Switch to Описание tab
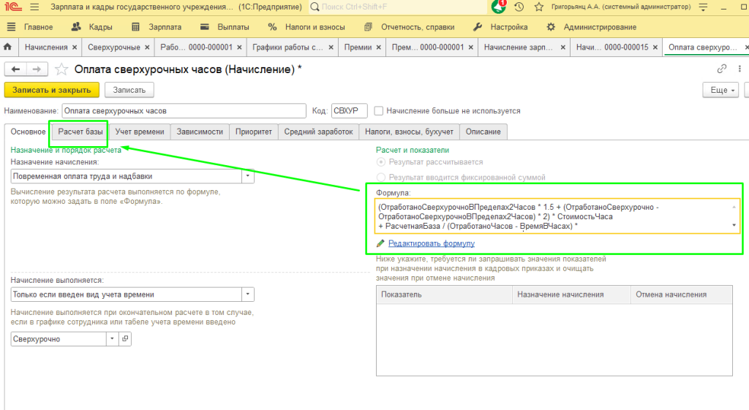Viewport: 749px width, 410px height. pyautogui.click(x=483, y=132)
